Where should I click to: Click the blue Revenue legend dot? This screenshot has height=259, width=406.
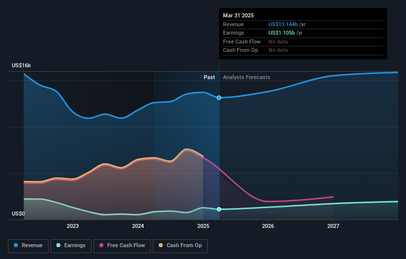pos(16,245)
